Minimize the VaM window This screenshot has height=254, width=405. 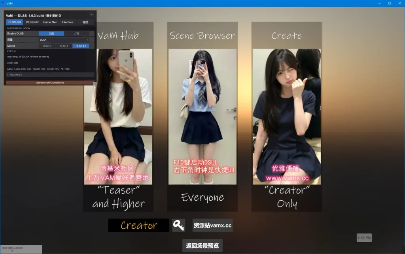tap(379, 3)
